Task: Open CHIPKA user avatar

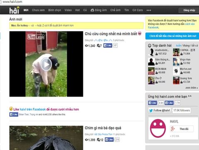Action: [176, 52]
